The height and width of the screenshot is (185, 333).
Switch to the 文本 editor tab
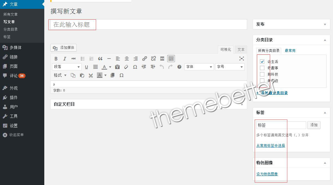pos(241,50)
